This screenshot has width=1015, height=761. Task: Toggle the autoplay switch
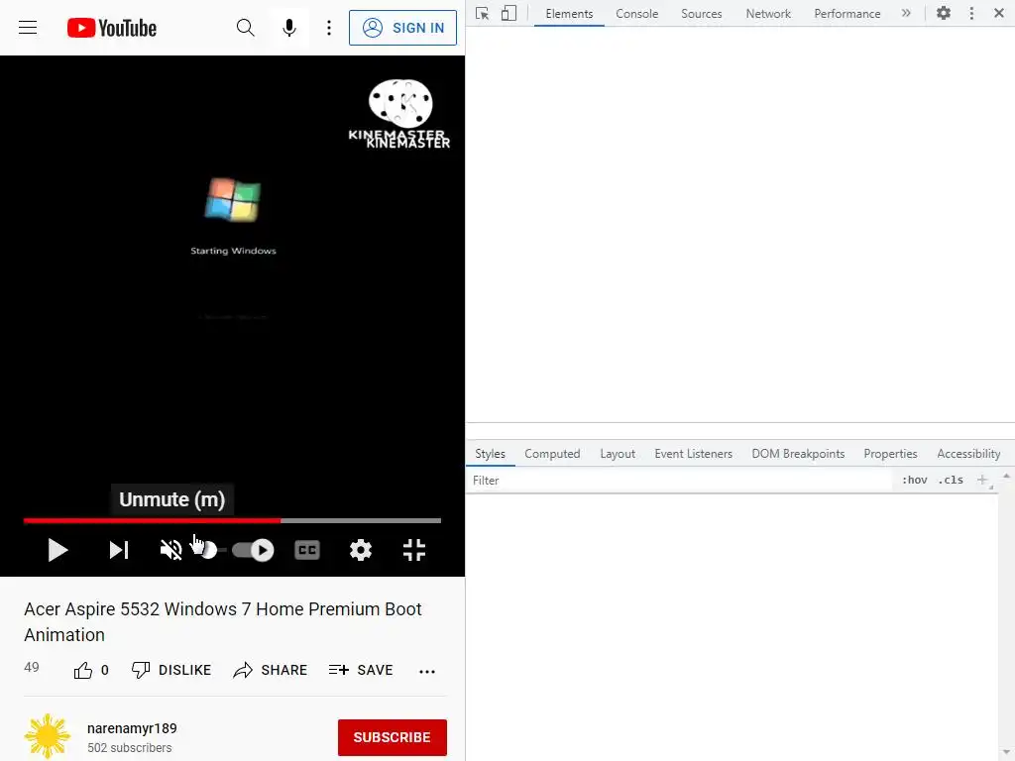coord(253,550)
